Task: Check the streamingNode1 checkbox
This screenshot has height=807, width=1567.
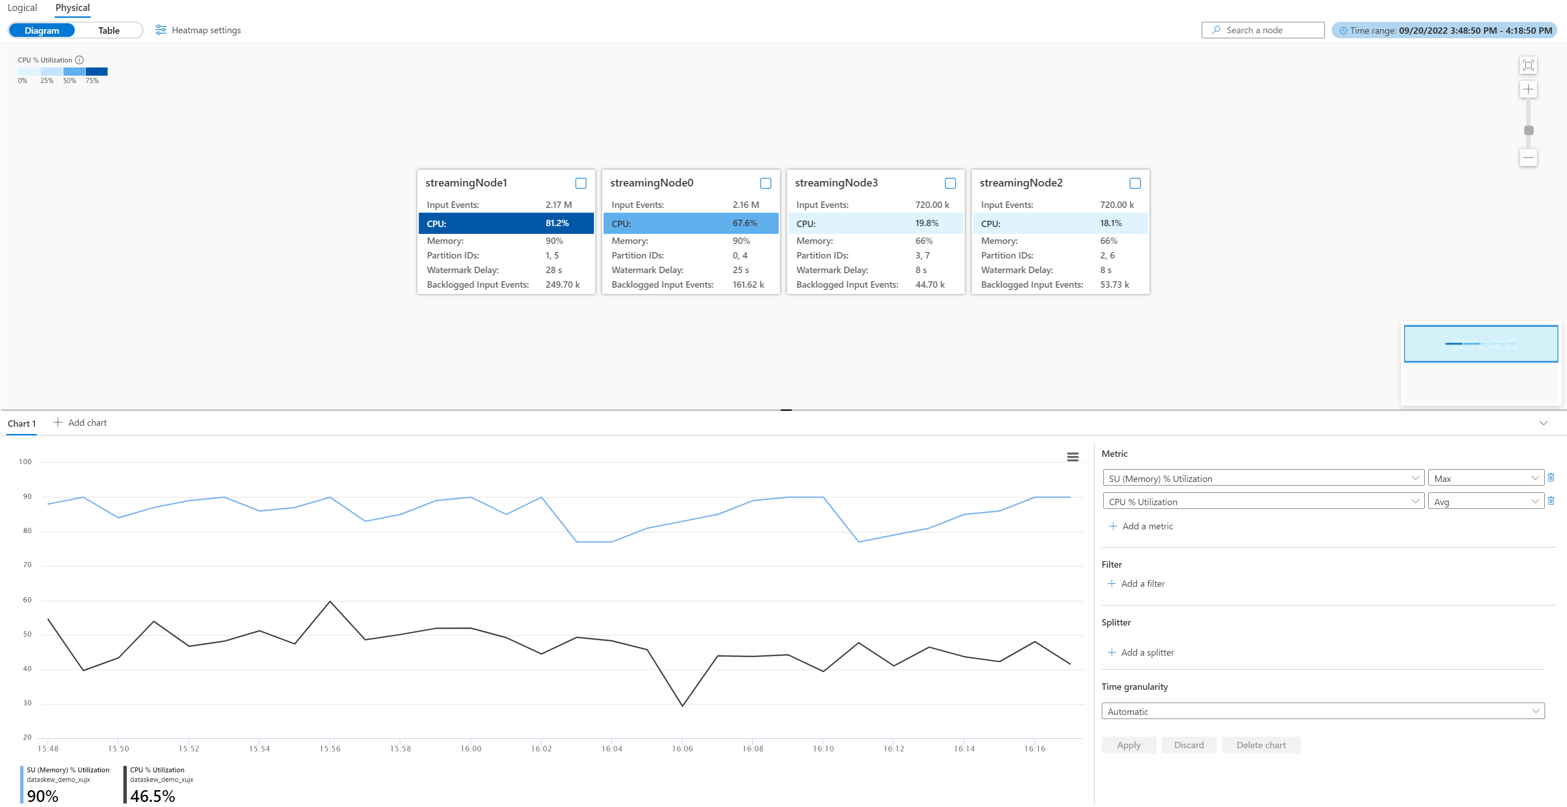Action: click(x=580, y=183)
